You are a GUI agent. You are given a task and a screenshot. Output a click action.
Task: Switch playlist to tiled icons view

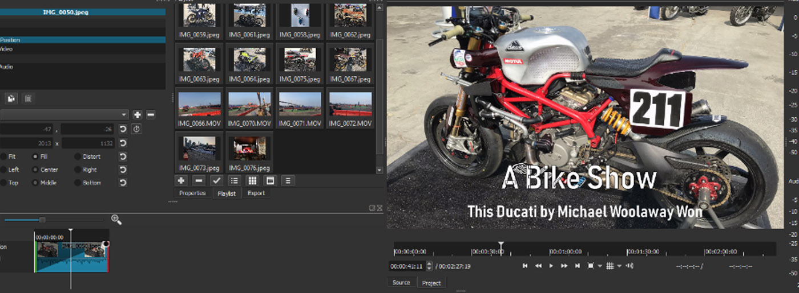pos(252,180)
